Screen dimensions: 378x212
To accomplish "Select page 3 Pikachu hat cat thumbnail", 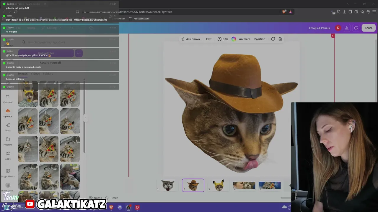I will pos(219,185).
